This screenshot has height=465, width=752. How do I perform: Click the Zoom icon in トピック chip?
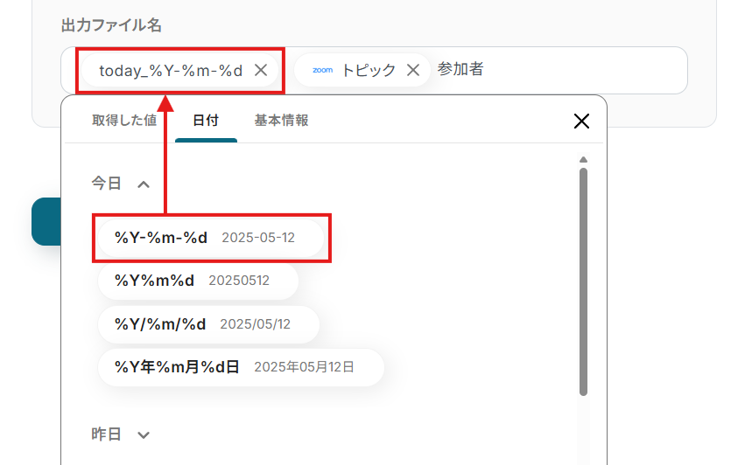[x=322, y=70]
